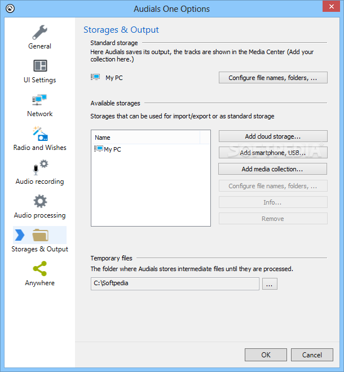This screenshot has width=344, height=372.
Task: Select Audio recording microphone icon
Action: (x=40, y=167)
